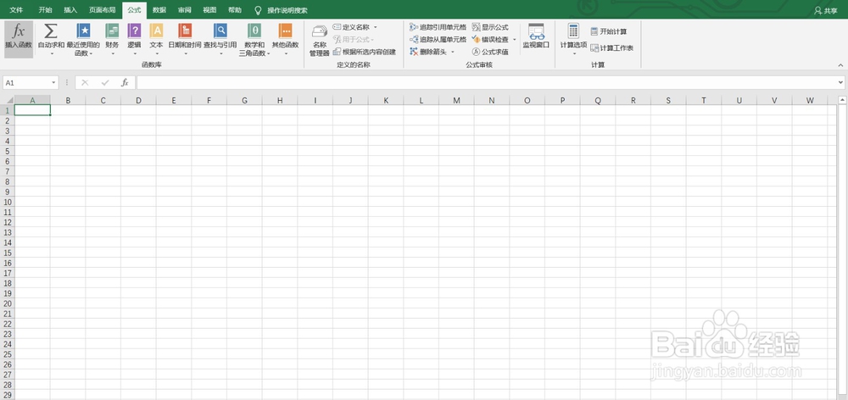
Task: Expand the Define Name dropdown arrow
Action: (376, 27)
